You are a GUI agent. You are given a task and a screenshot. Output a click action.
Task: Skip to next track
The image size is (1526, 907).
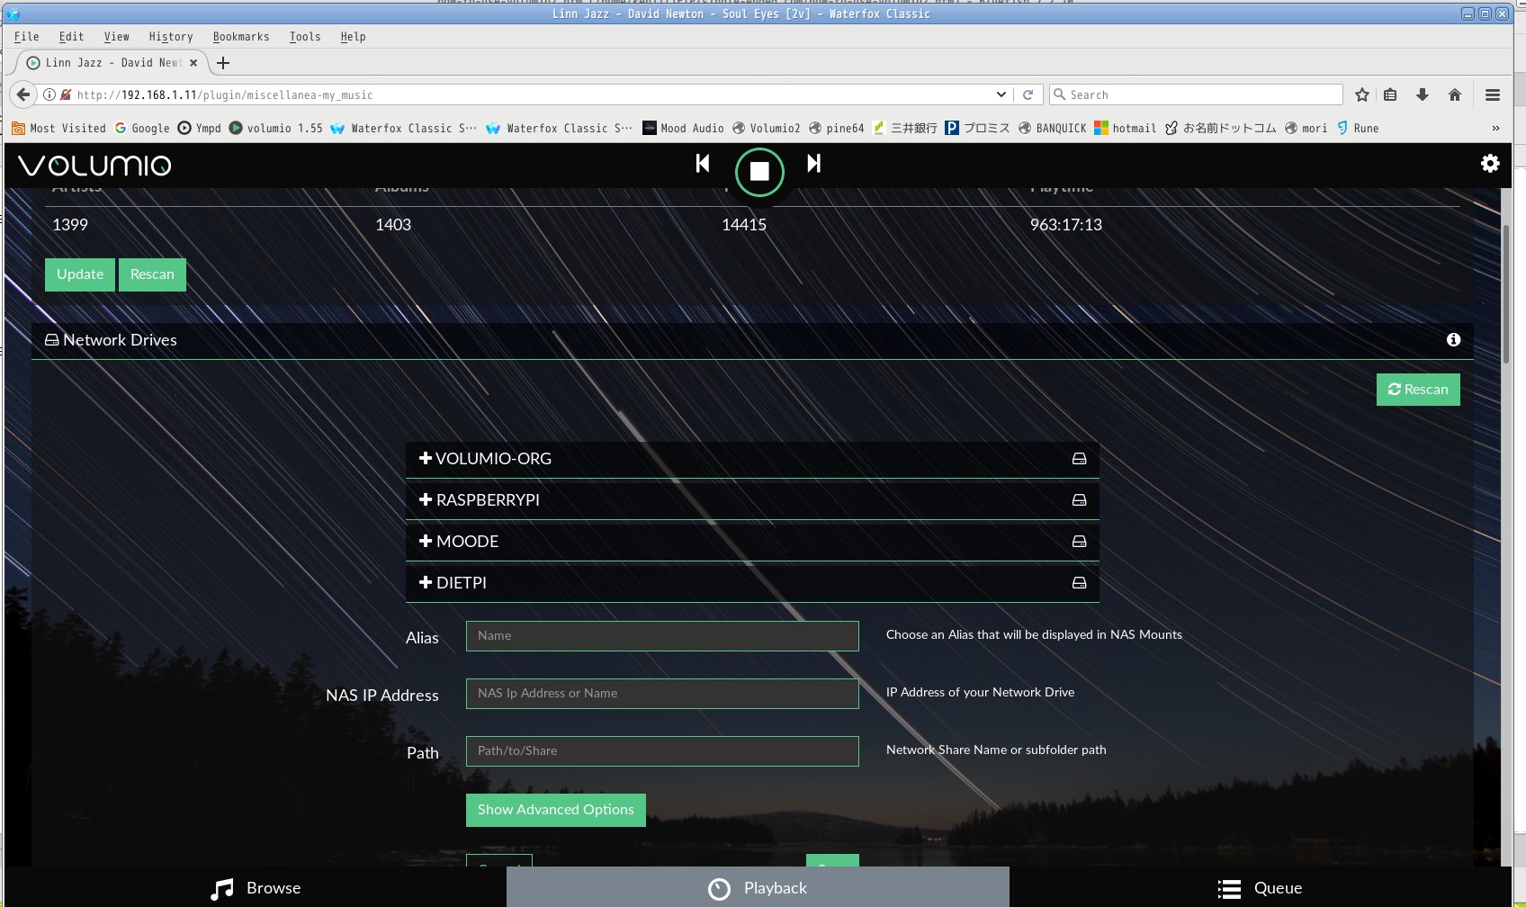[813, 164]
